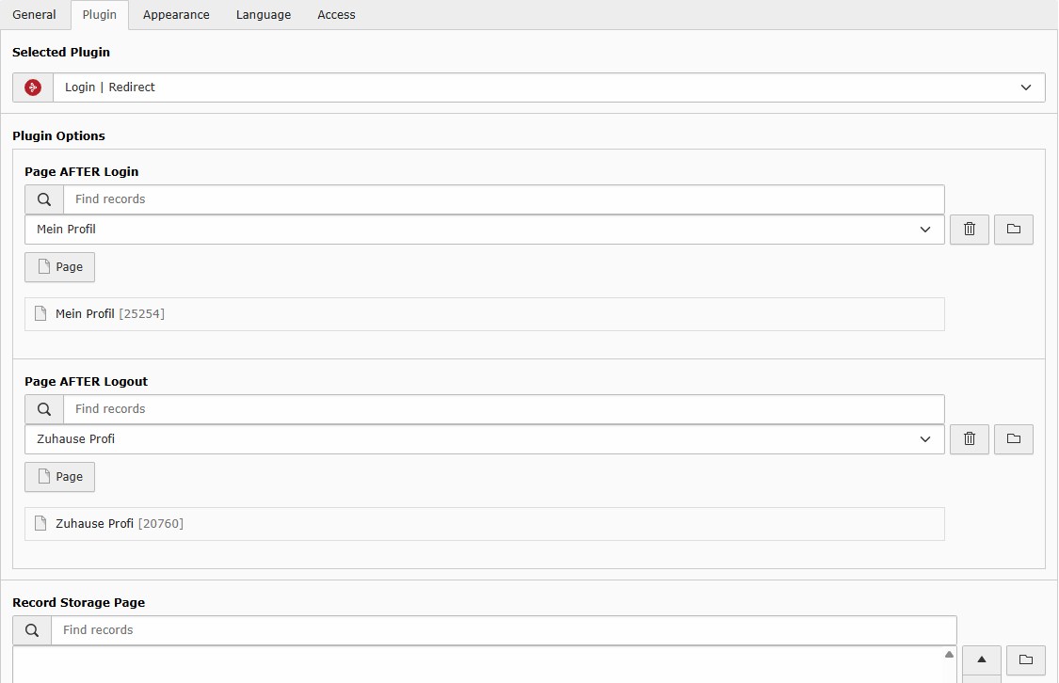
Task: Click Page button under Page AFTER Logout
Action: (59, 477)
